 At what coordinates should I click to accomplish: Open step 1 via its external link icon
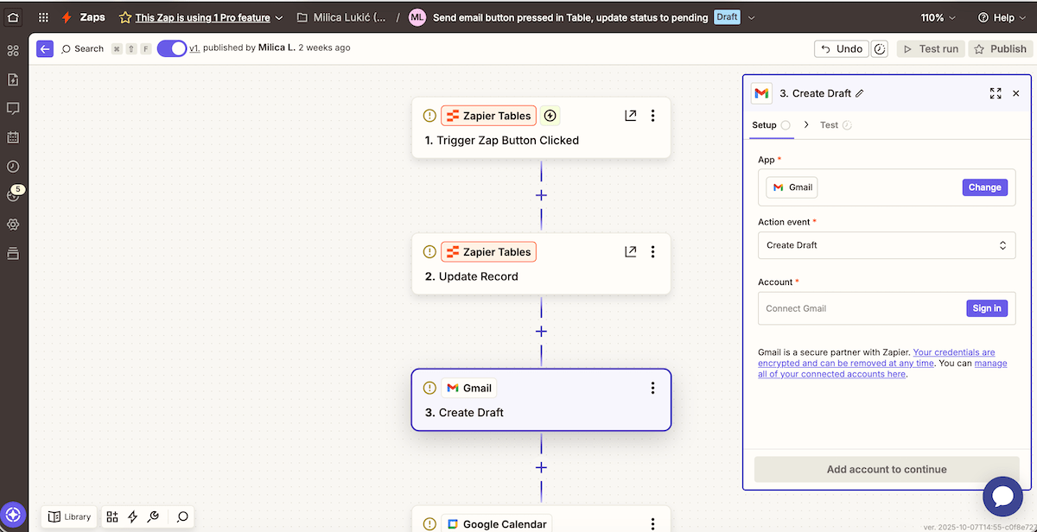pyautogui.click(x=630, y=115)
